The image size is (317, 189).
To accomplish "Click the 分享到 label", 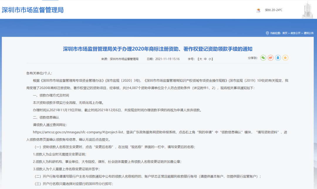I will pyautogui.click(x=253, y=58).
